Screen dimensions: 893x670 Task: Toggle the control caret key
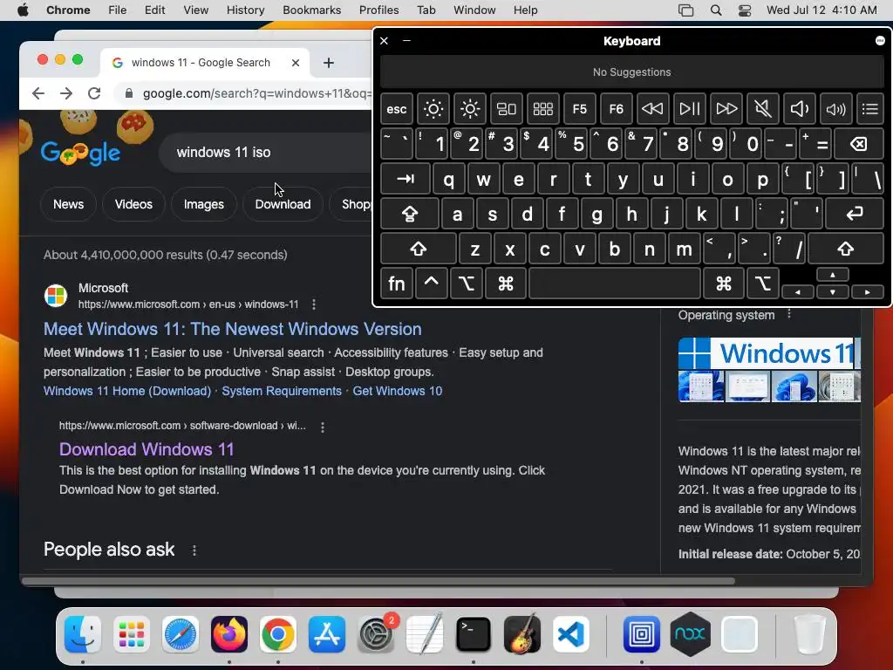(x=431, y=284)
